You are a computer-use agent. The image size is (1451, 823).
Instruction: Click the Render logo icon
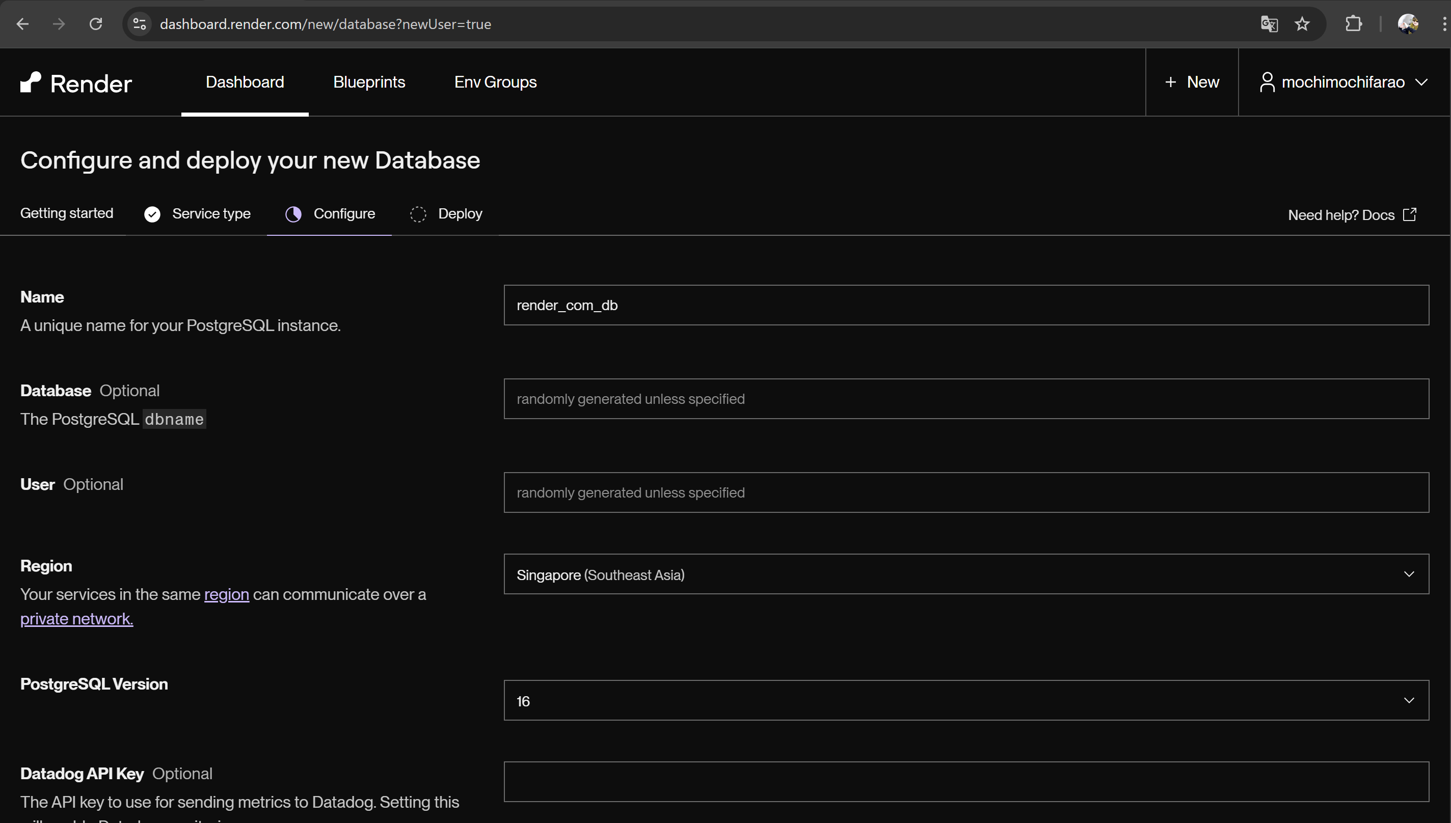(x=31, y=82)
